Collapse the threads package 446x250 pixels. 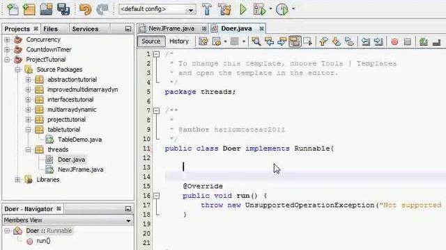point(28,150)
